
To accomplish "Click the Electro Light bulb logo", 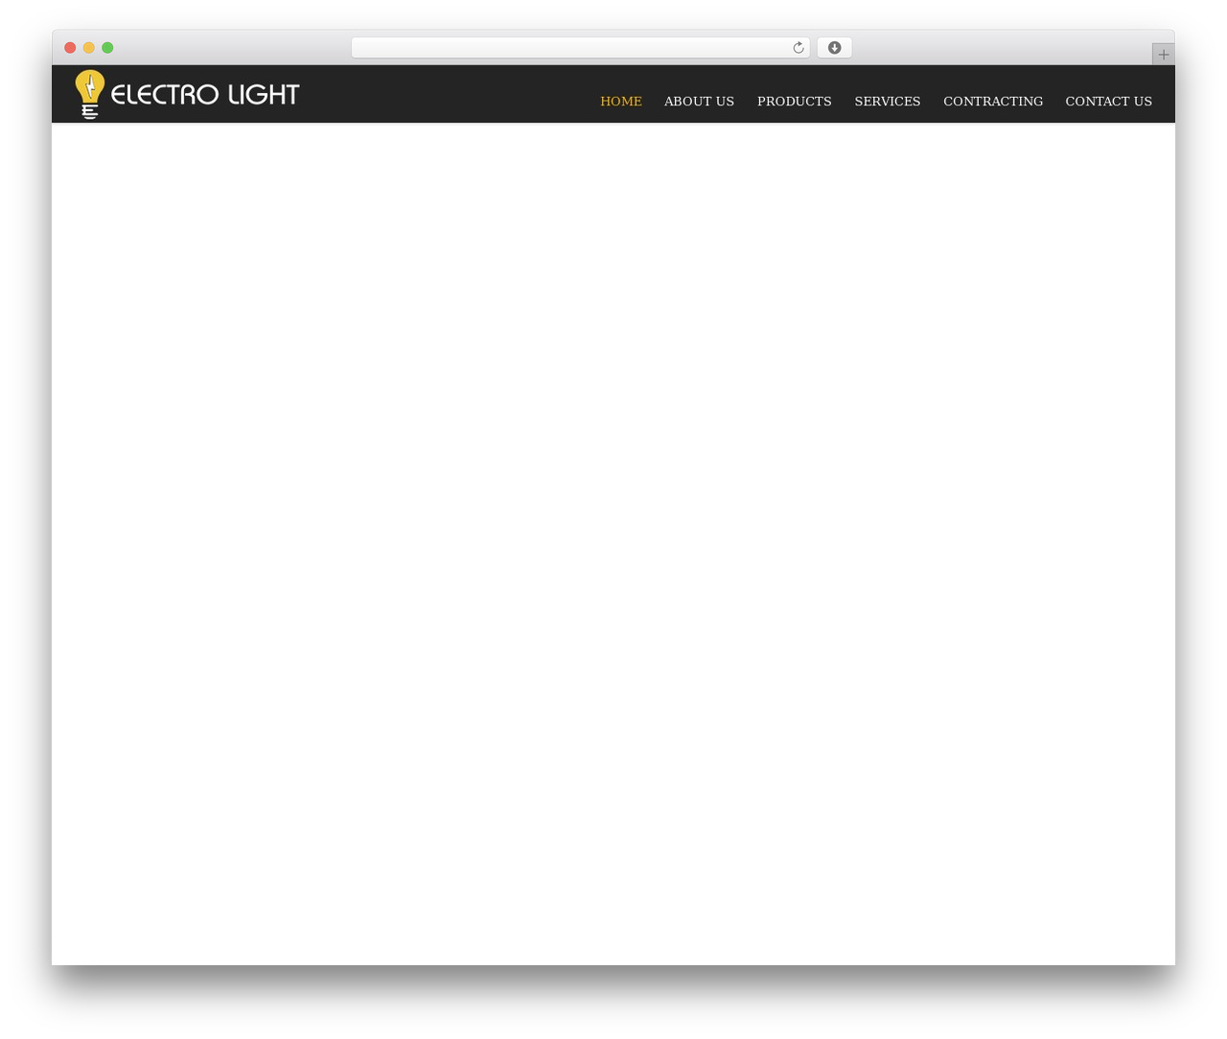I will 187,94.
